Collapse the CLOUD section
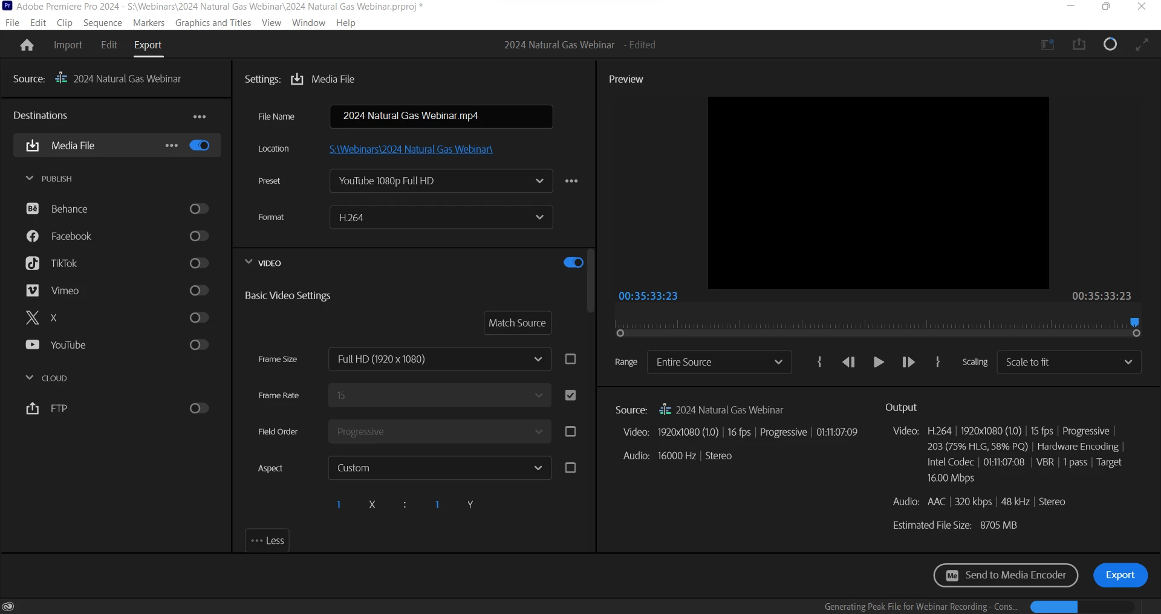The image size is (1161, 614). [x=29, y=378]
